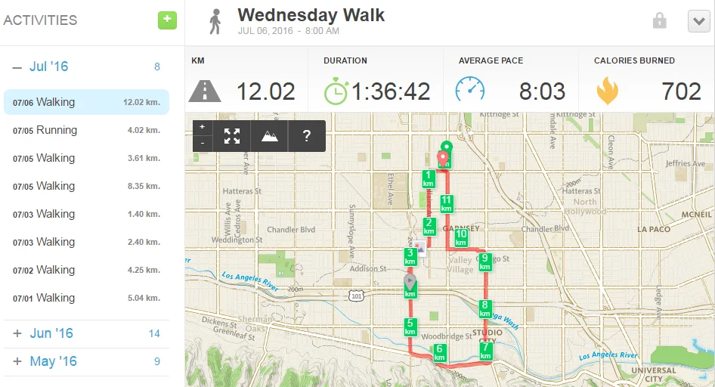Collapse the Jul '16 activities group

17,67
